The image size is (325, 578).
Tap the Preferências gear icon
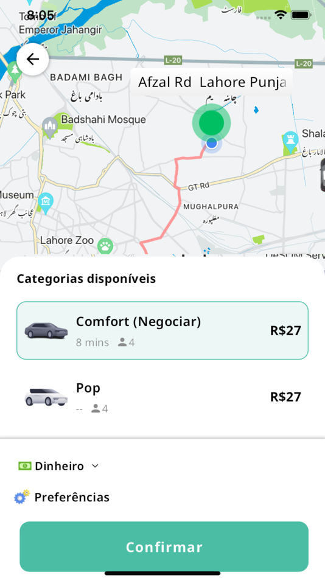pos(22,497)
